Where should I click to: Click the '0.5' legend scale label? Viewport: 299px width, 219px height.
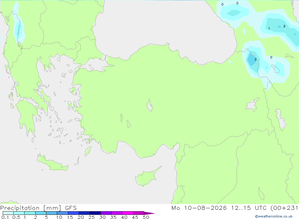[16, 217]
